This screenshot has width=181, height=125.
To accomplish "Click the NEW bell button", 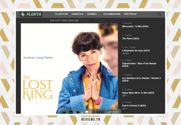I will 99,112.
